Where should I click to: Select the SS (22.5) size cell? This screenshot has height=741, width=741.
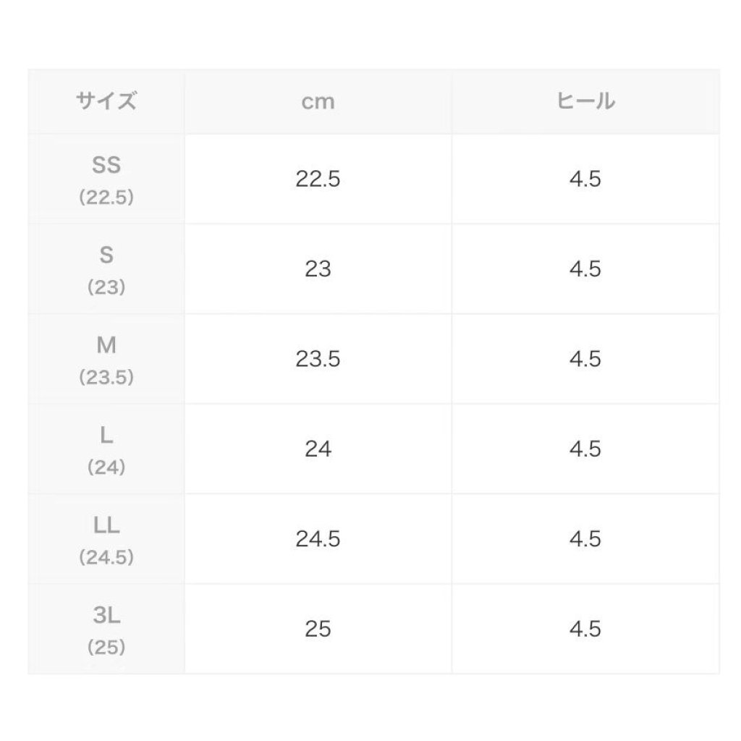click(106, 179)
